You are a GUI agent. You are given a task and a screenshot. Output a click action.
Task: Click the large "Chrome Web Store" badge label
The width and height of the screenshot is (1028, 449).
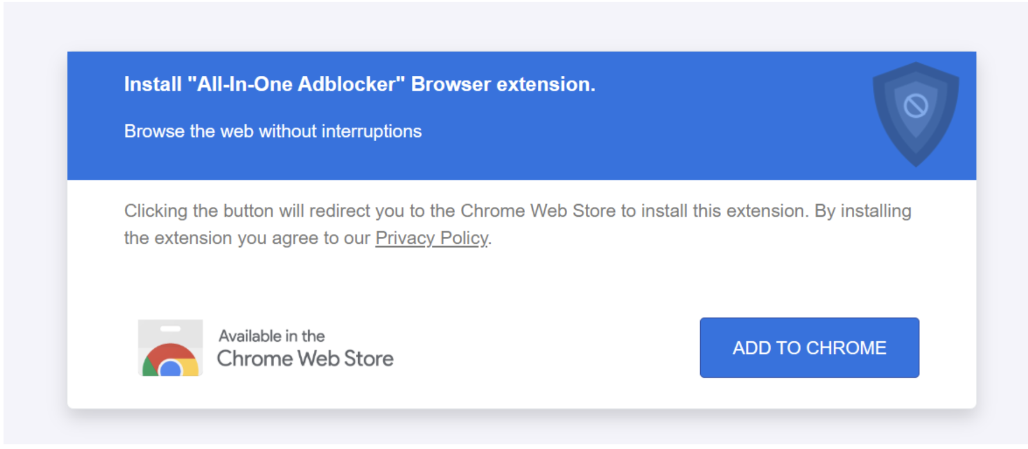[305, 359]
